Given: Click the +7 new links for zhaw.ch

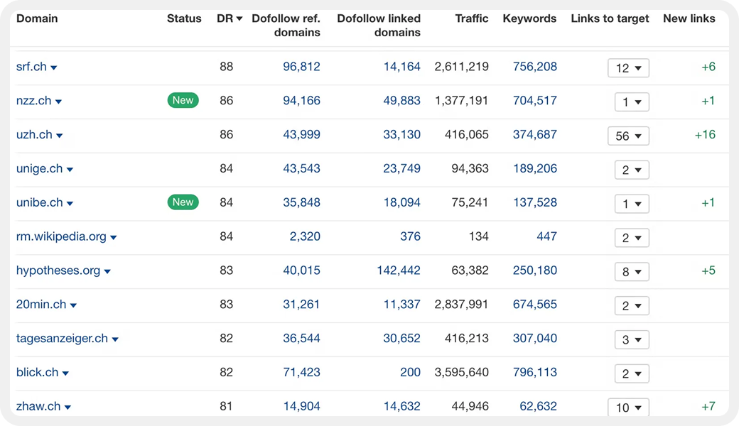Looking at the screenshot, I should click(x=708, y=406).
